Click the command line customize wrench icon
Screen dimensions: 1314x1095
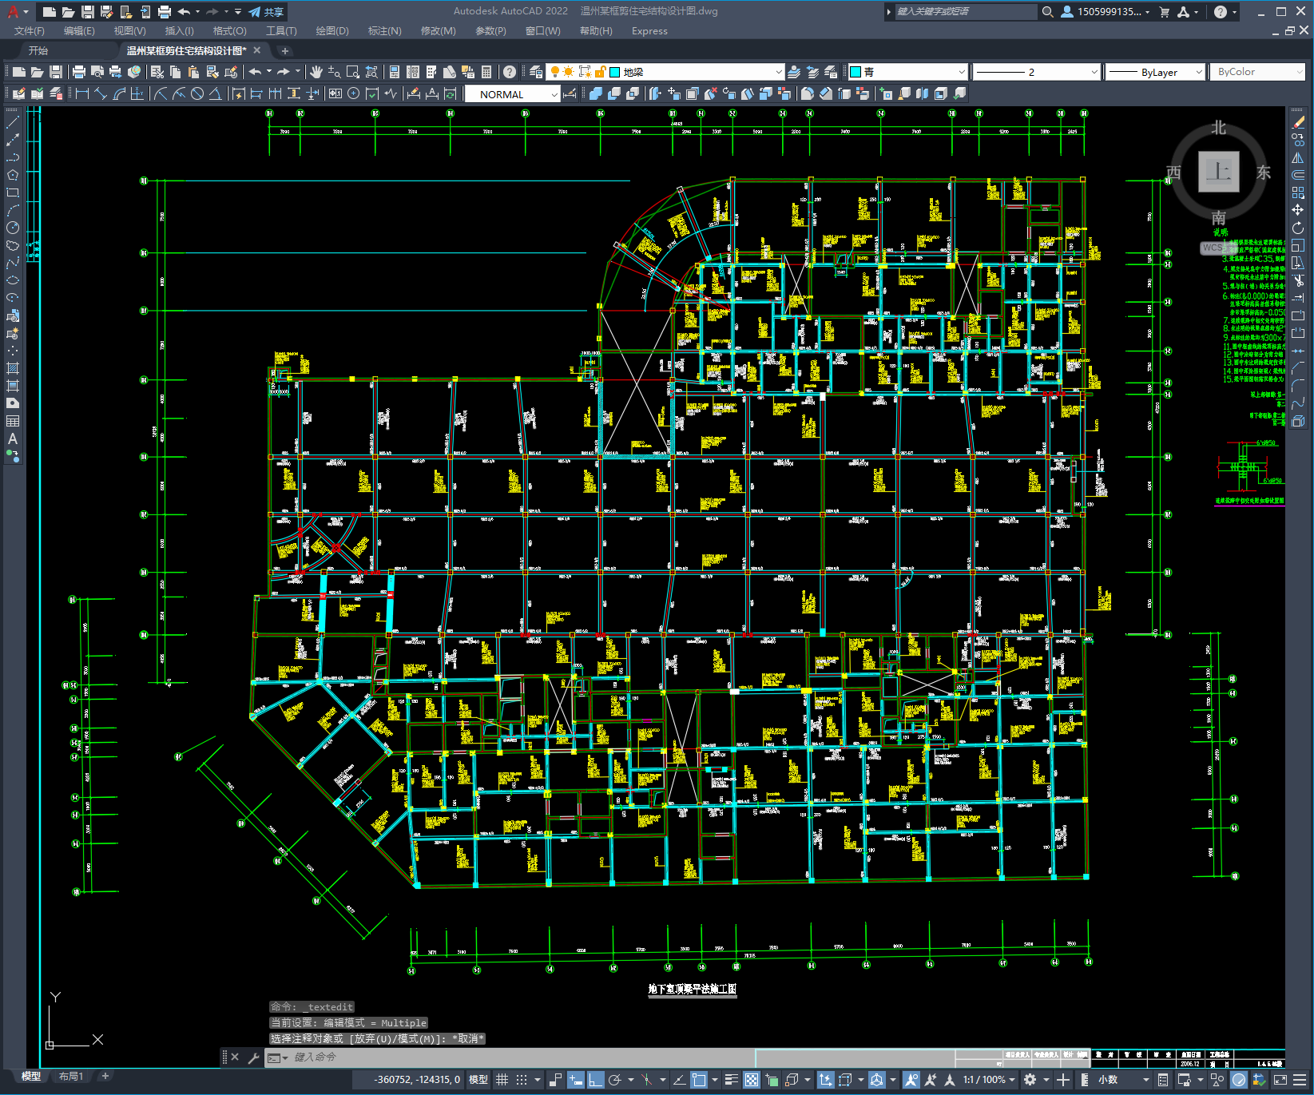point(254,1057)
